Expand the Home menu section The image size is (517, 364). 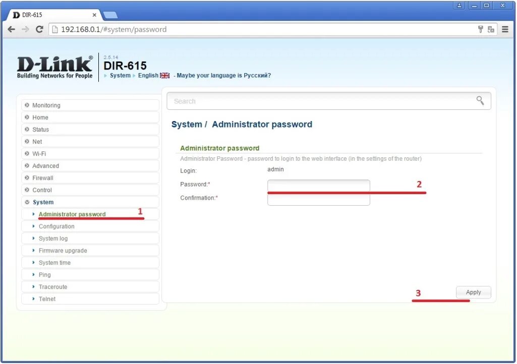point(90,117)
